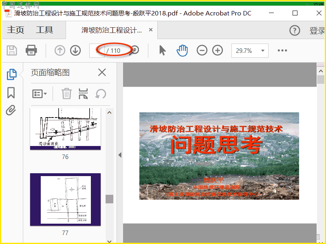Close the 滑坡防治工程设计 document tab
Image resolution: width=326 pixels, height=244 pixels.
pyautogui.click(x=151, y=30)
